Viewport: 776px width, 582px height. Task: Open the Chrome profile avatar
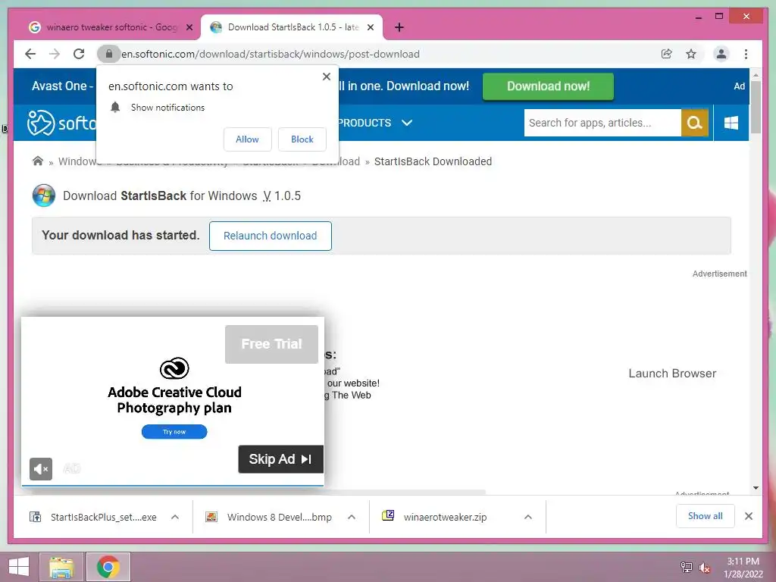tap(721, 54)
